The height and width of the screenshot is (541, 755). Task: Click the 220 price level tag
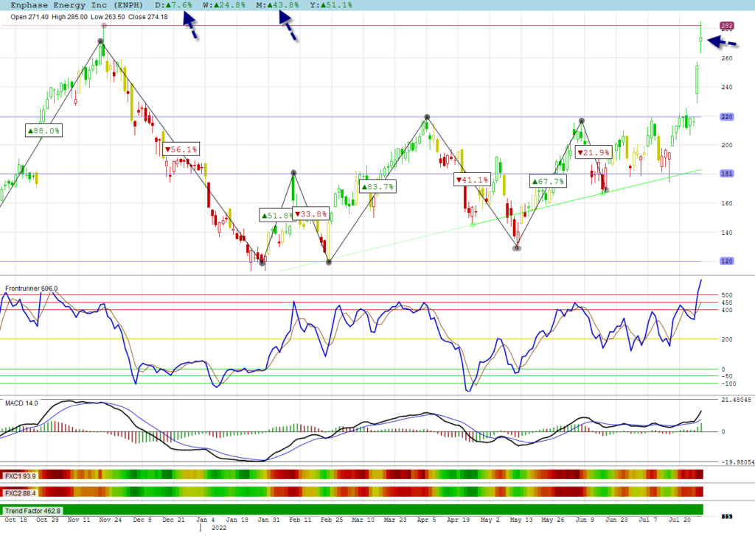pyautogui.click(x=726, y=117)
